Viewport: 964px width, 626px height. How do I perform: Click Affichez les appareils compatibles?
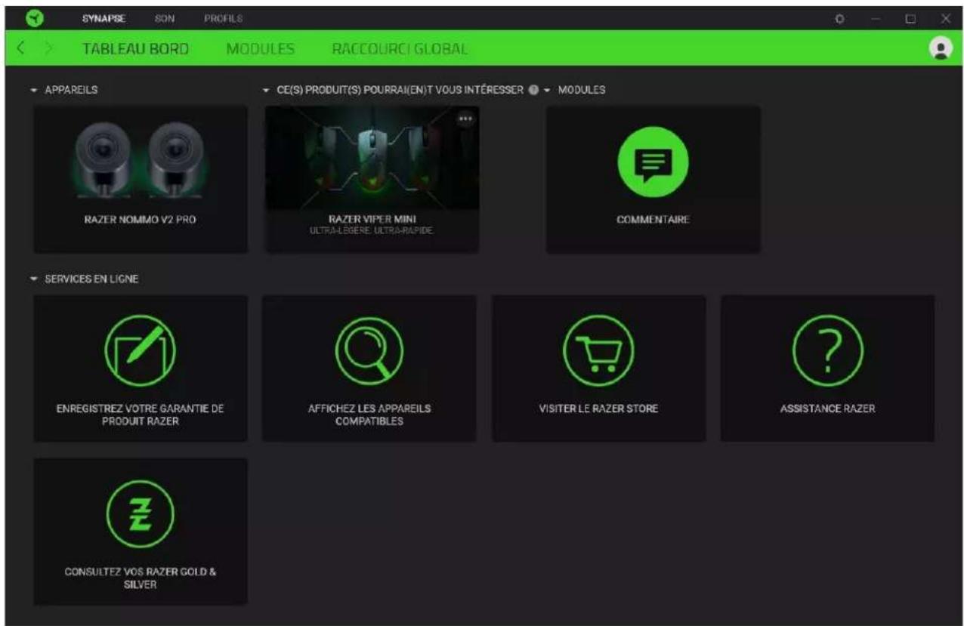tap(369, 414)
